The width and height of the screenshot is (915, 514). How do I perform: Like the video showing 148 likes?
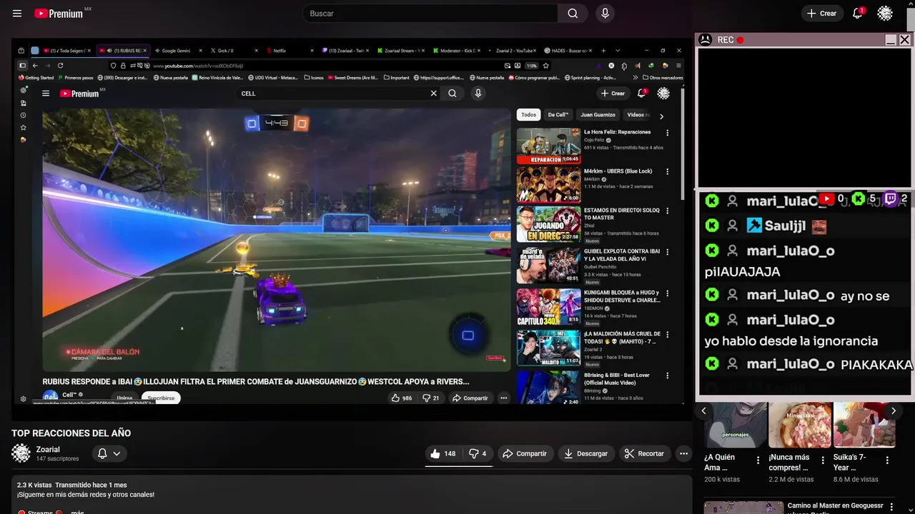click(x=442, y=453)
